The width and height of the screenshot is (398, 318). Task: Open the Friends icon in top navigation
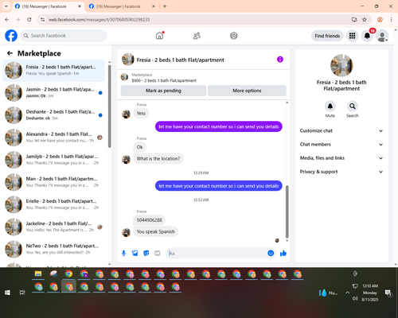[x=197, y=36]
